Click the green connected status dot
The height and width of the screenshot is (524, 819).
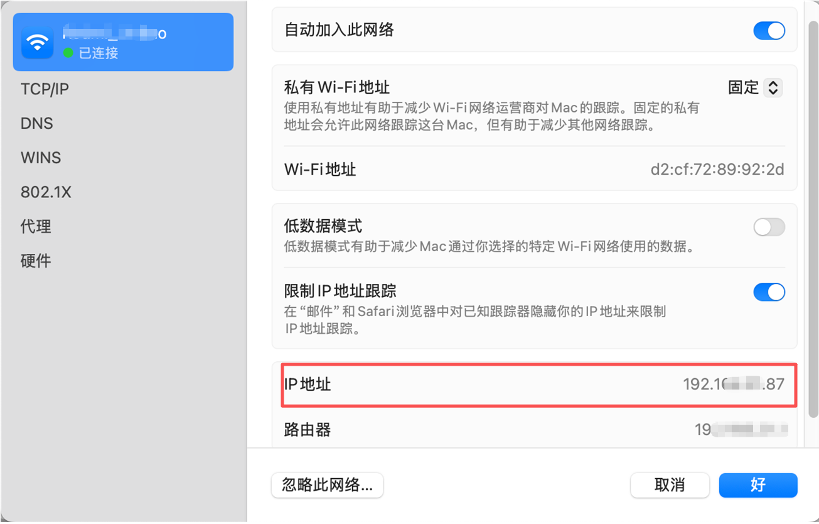tap(68, 53)
